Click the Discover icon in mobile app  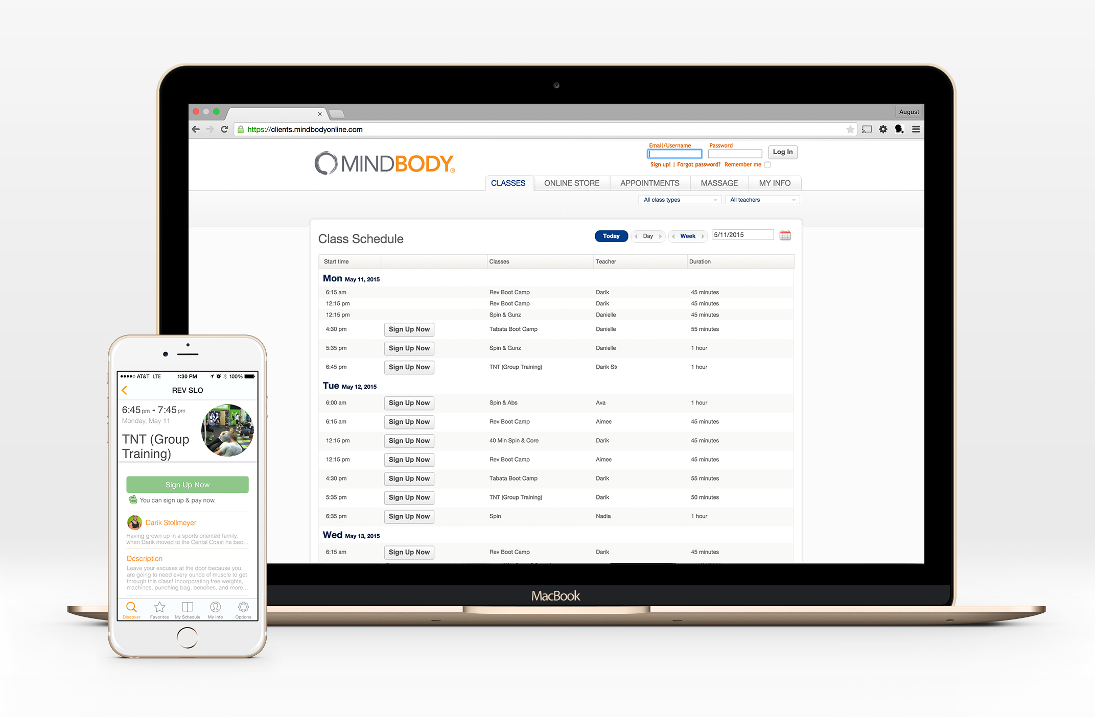coord(131,607)
